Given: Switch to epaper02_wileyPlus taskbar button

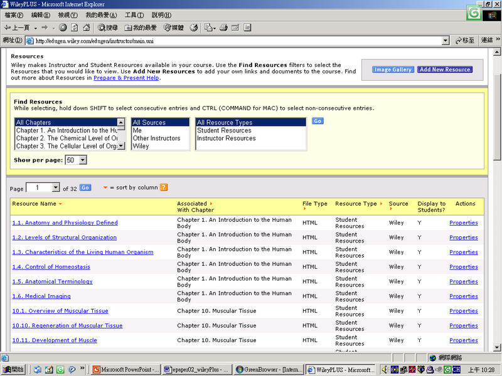Looking at the screenshot, I should coord(197,370).
